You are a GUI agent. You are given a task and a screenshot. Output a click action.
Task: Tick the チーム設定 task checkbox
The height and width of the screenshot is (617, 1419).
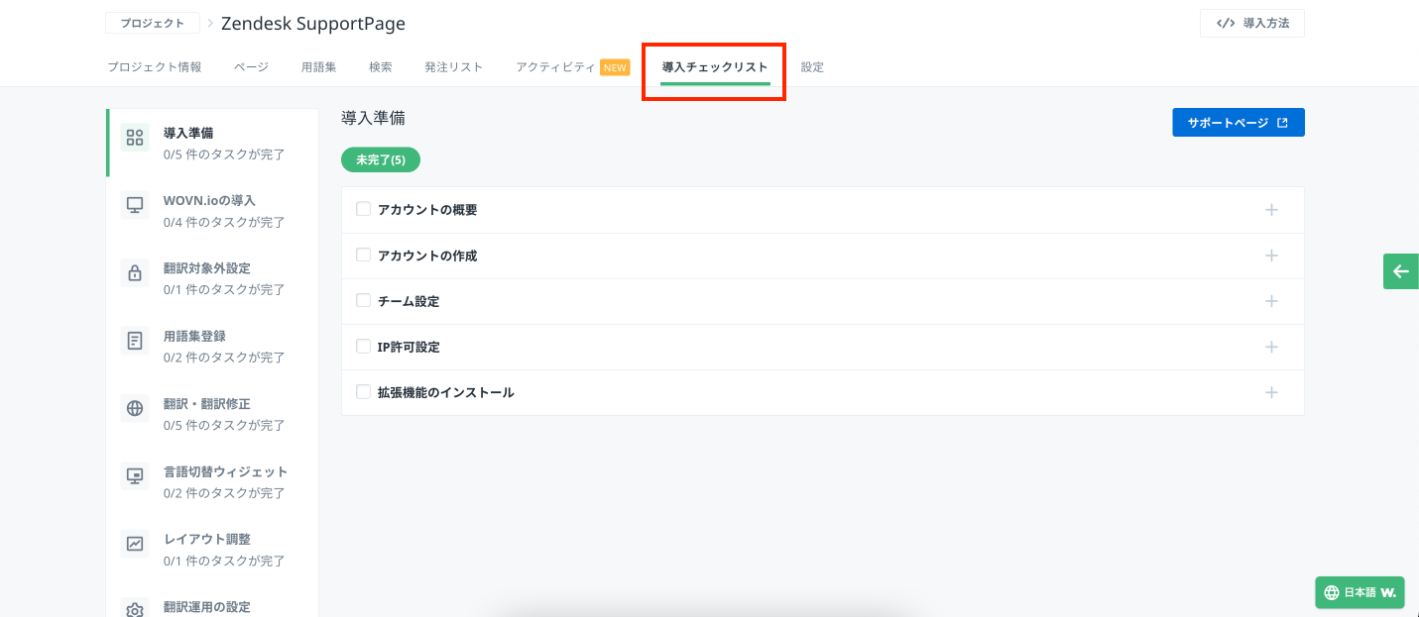pos(363,300)
